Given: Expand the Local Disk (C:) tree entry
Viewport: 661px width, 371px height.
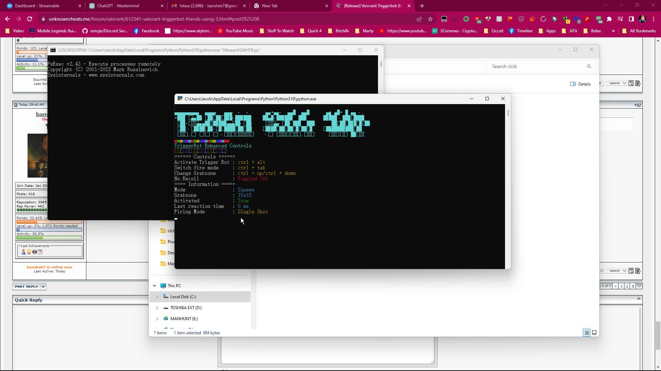Looking at the screenshot, I should point(158,296).
